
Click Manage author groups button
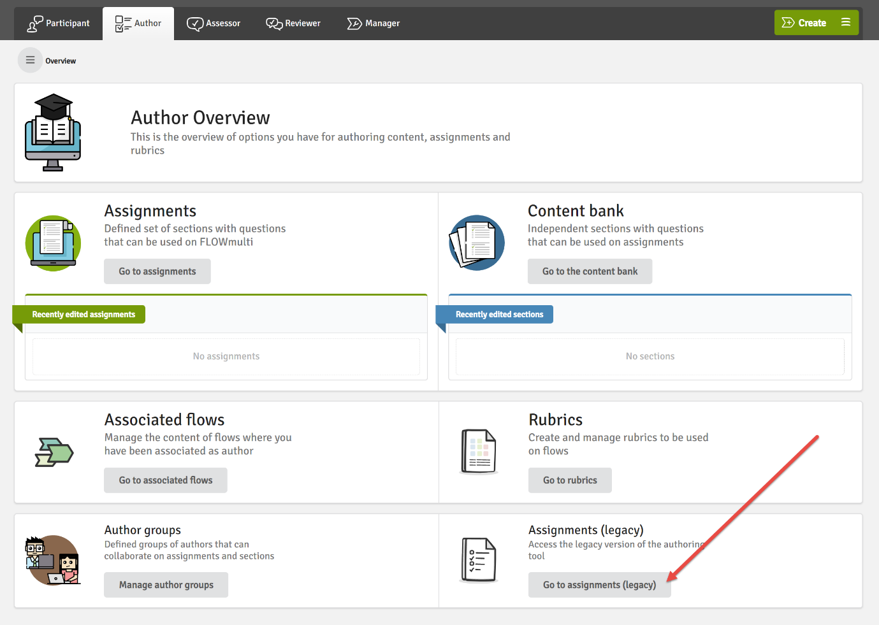coord(166,585)
